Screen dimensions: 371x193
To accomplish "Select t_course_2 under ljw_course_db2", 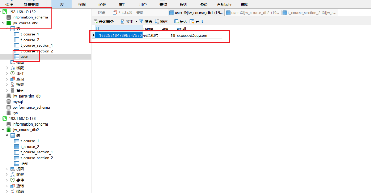I will [x=30, y=147].
